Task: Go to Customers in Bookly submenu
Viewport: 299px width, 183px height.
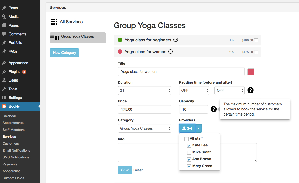Action: (x=11, y=144)
